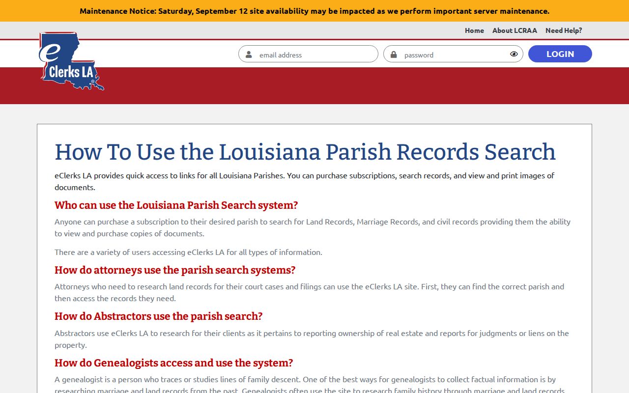Focus the password input field
The image size is (629, 393).
tap(453, 54)
